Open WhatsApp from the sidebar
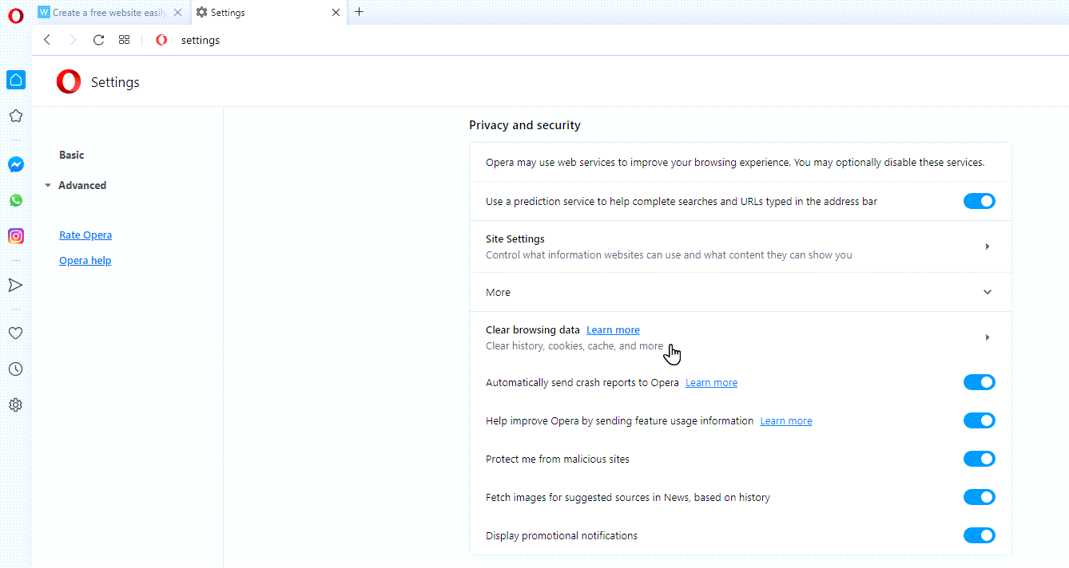Screen dimensions: 1069x568 (16, 200)
